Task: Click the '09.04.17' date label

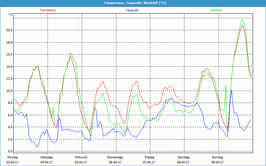Action: (x=217, y=162)
